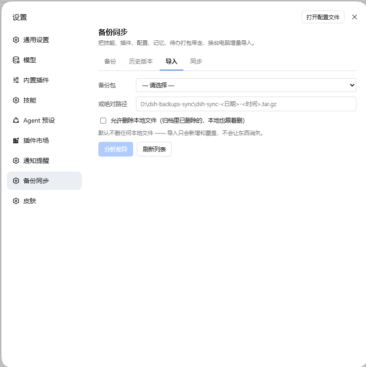Click the 打开配置文件 button
This screenshot has height=367, width=366.
(x=323, y=17)
